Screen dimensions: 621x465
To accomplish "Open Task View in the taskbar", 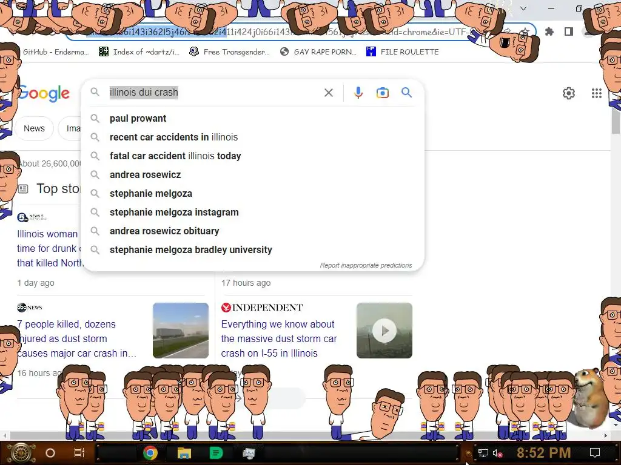I will [79, 453].
